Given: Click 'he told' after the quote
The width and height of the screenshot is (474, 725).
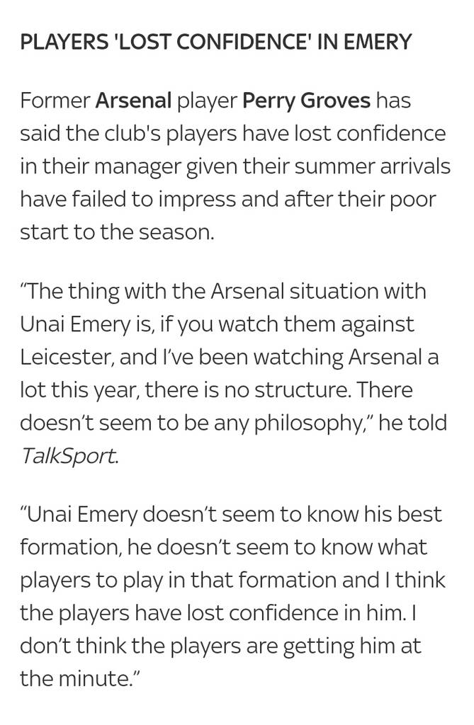Looking at the screenshot, I should [413, 423].
